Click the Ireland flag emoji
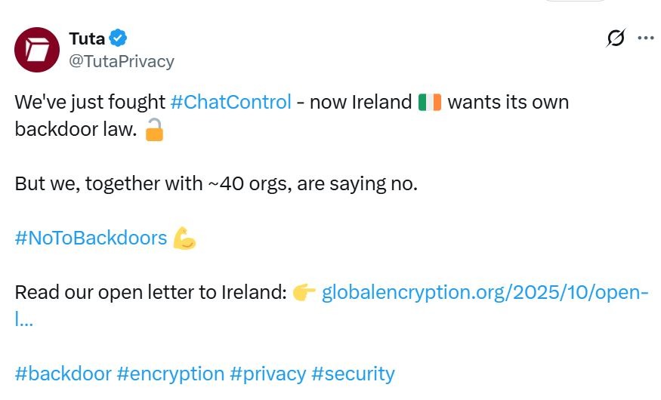Viewport: 661px width, 400px height. click(429, 102)
